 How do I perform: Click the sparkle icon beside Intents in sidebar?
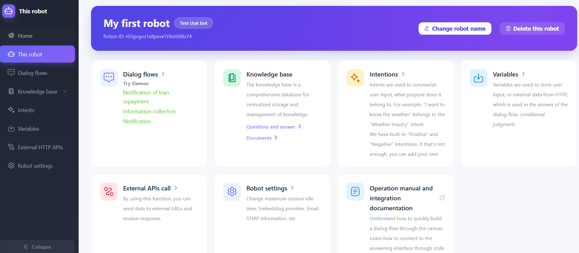click(x=11, y=110)
